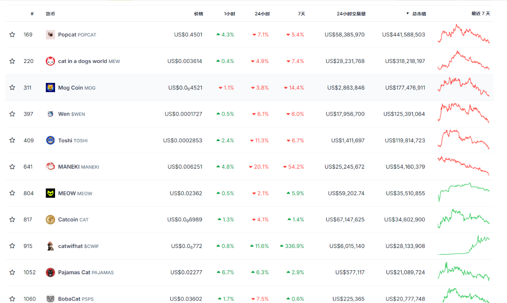Screen dimensions: 507x303
Task: Click the # rank column header
Action: click(x=32, y=14)
